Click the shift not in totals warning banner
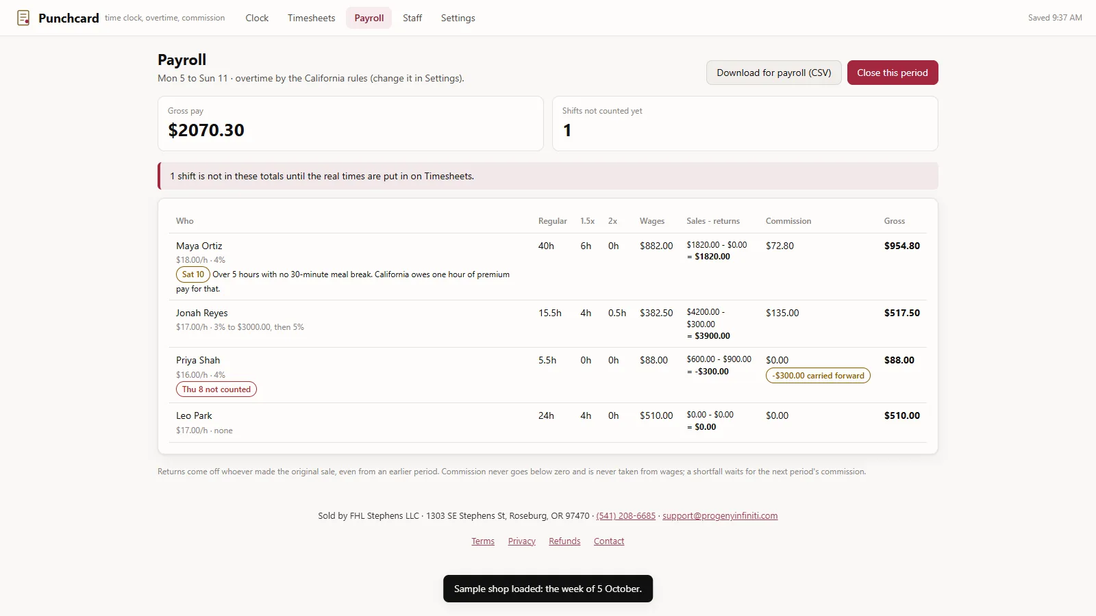The height and width of the screenshot is (616, 1096). (548, 176)
